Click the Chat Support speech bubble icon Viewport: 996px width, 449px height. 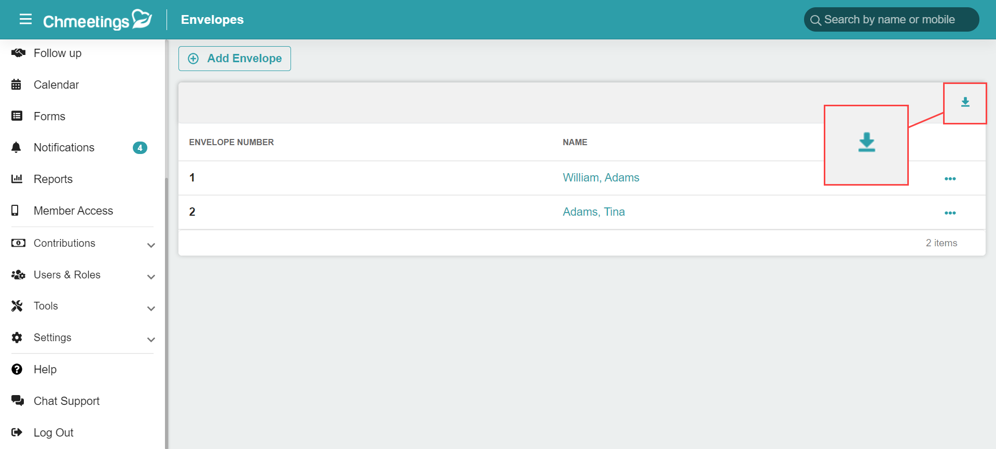pos(17,401)
